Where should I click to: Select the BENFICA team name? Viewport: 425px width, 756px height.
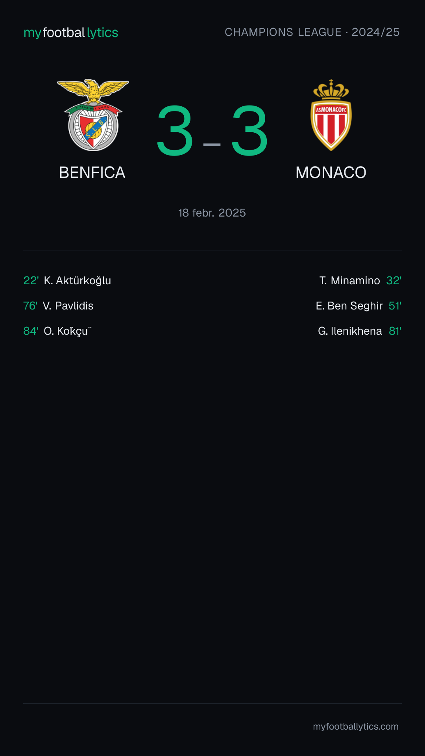pyautogui.click(x=92, y=172)
